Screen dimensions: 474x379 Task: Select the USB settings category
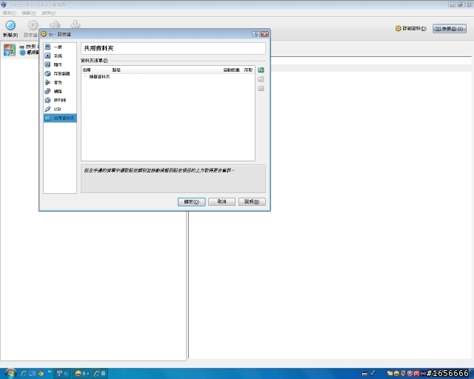coord(60,109)
